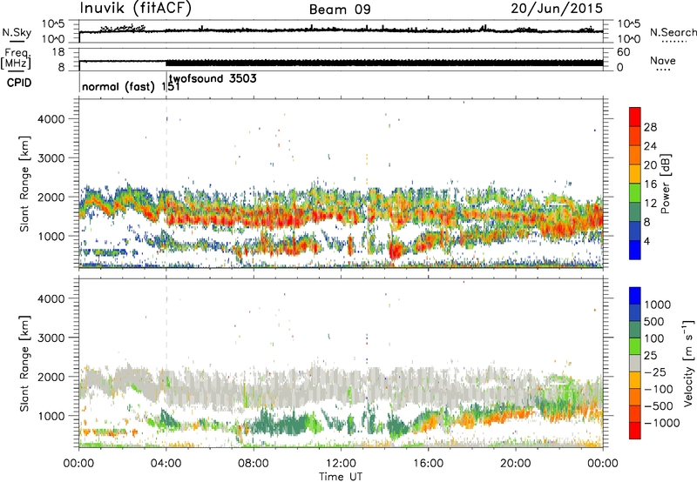Click the '08:00' time axis label

pos(254,464)
